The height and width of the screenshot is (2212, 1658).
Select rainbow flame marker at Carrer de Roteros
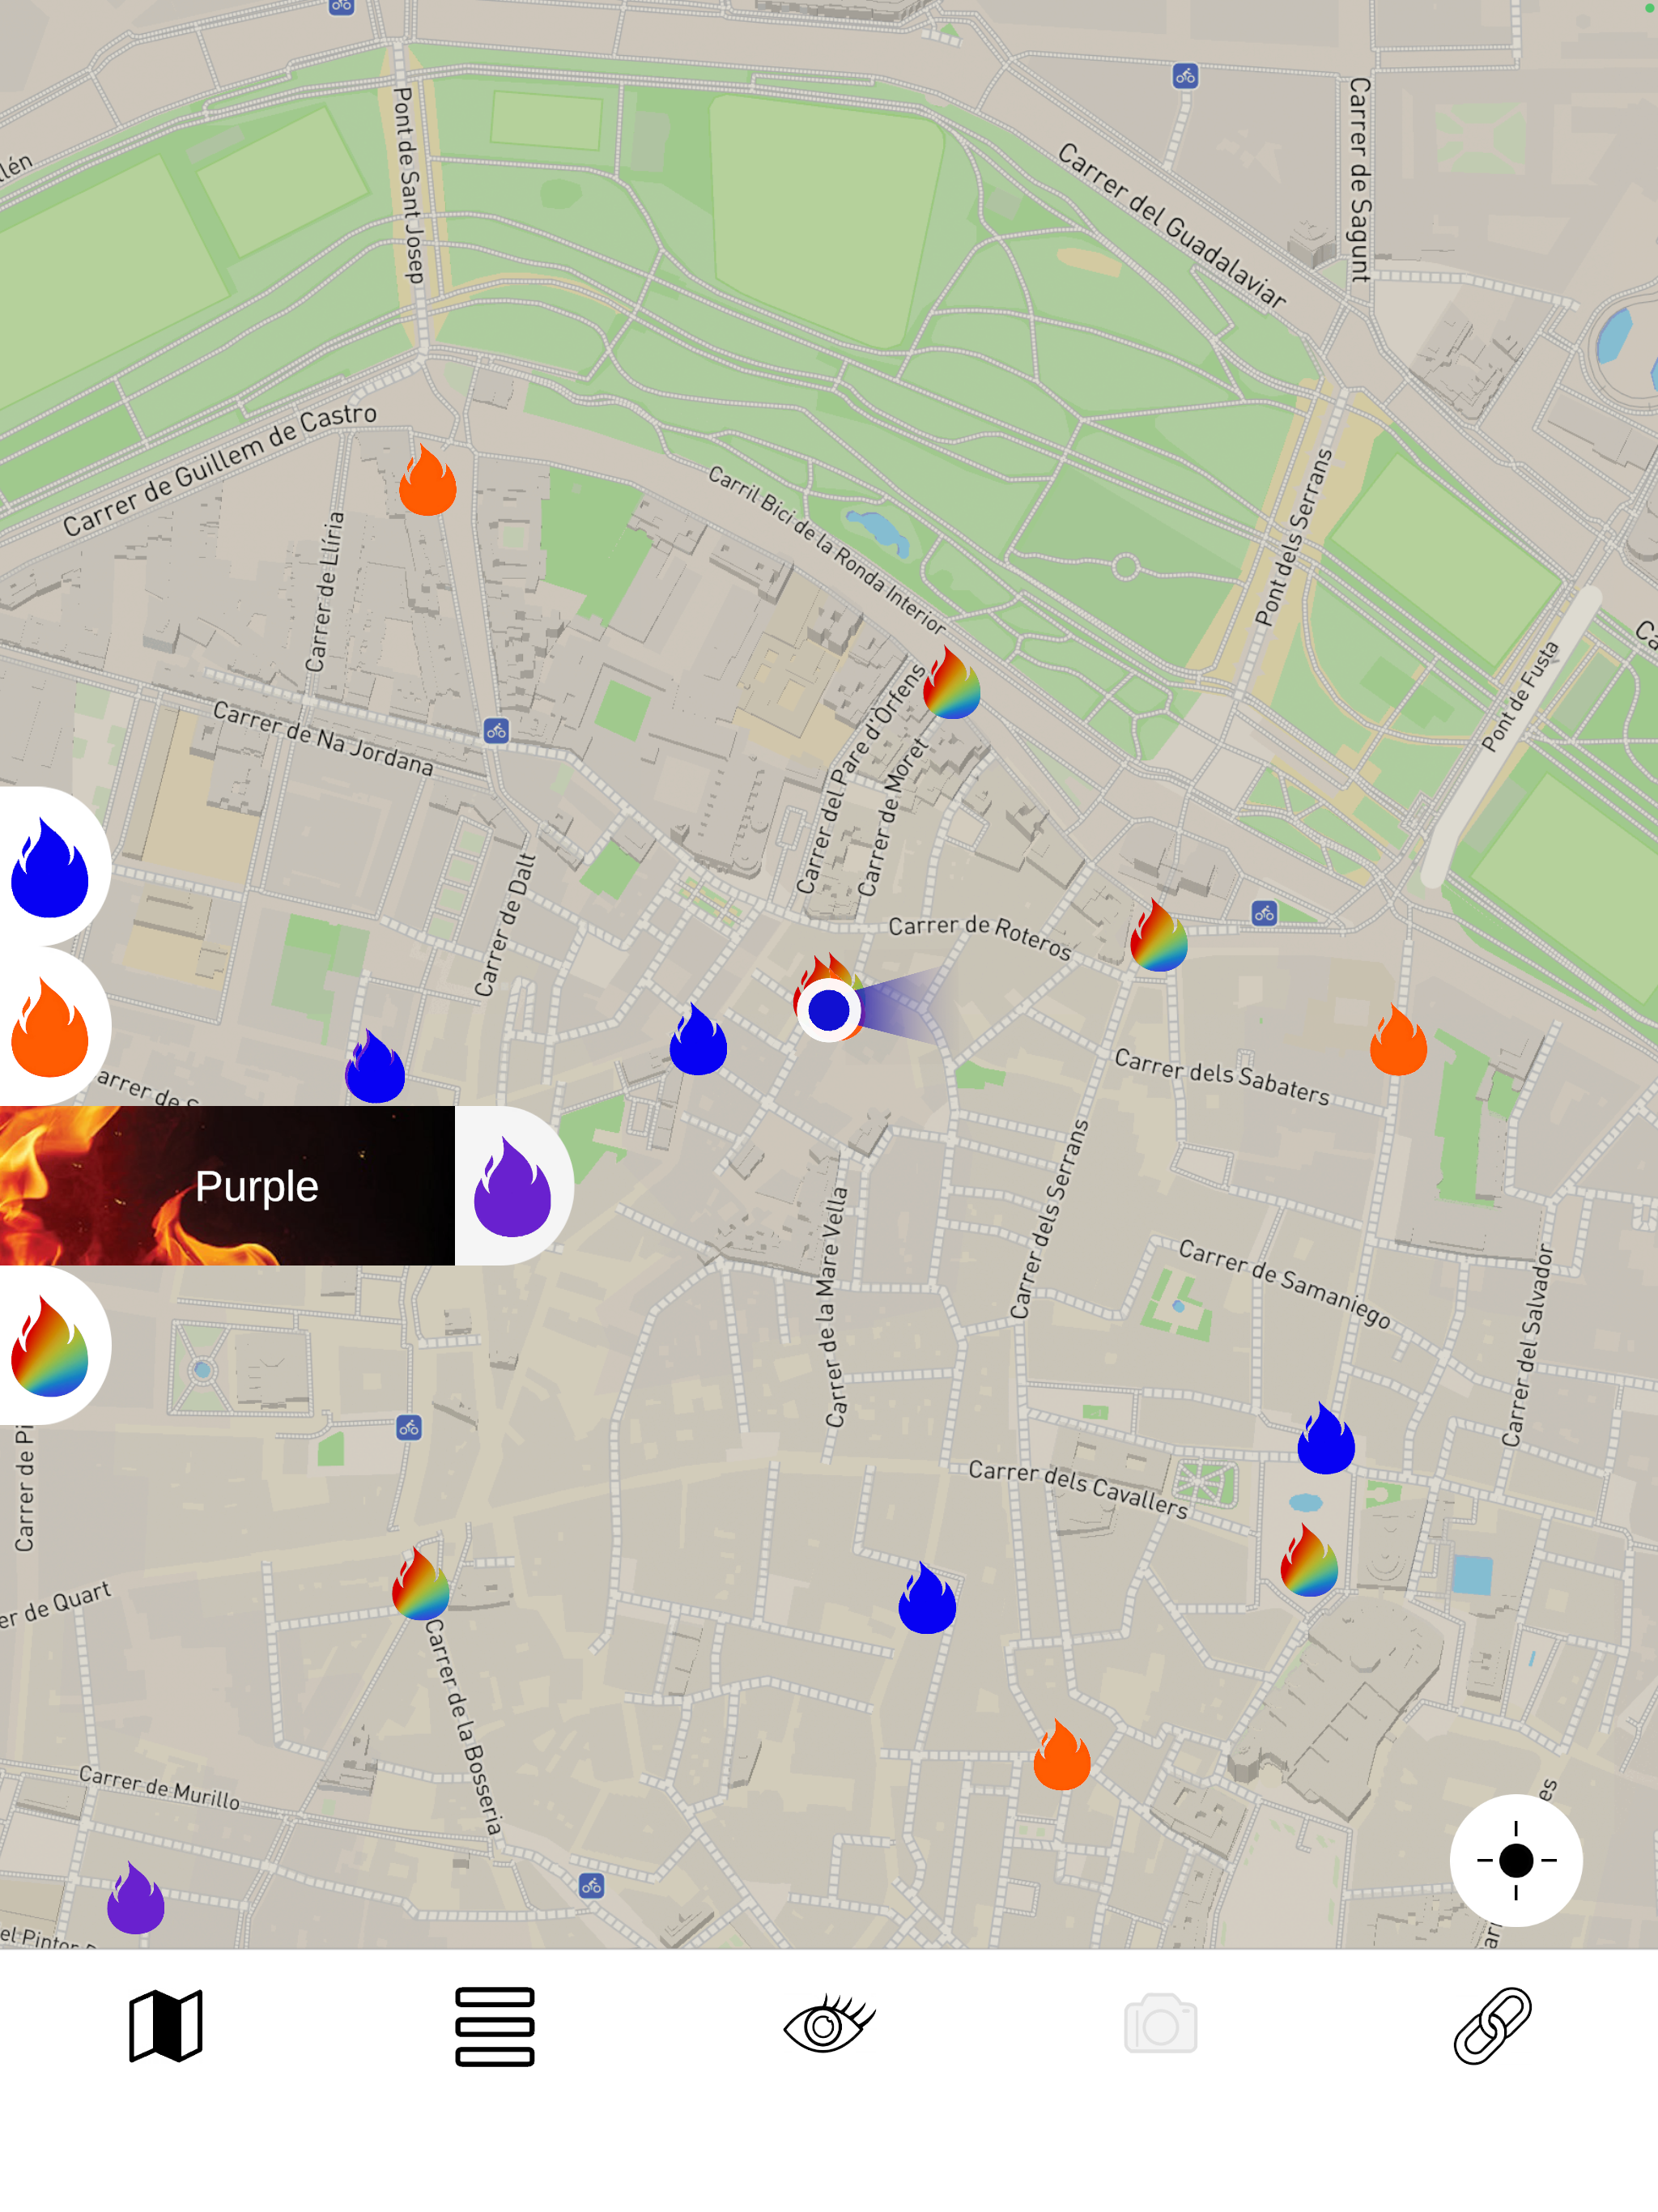point(1159,935)
